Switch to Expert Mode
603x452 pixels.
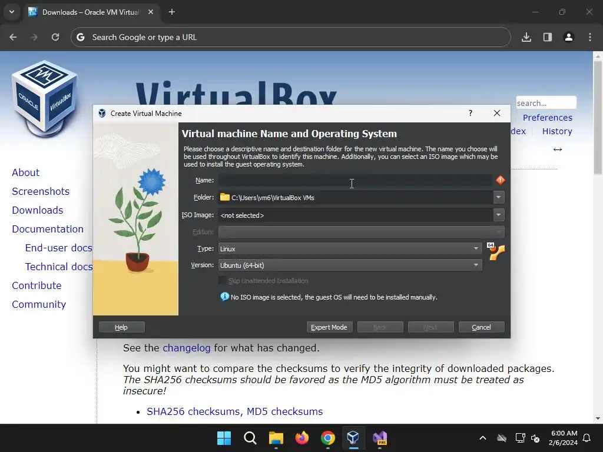pos(329,327)
